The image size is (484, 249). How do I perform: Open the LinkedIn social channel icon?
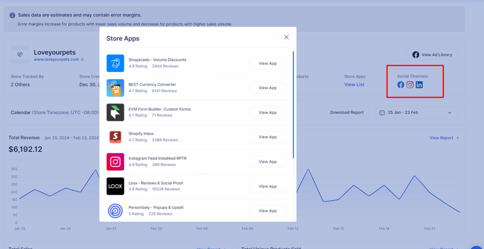tap(419, 85)
